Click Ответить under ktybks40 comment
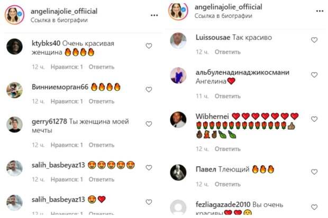This screenshot has height=218, width=328. click(102, 67)
